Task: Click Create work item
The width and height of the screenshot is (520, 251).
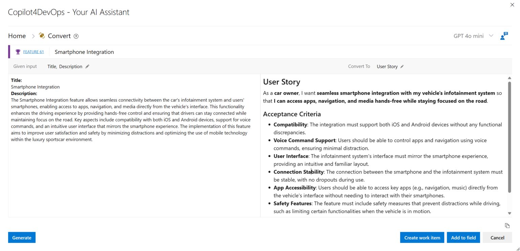Action: (x=422, y=237)
